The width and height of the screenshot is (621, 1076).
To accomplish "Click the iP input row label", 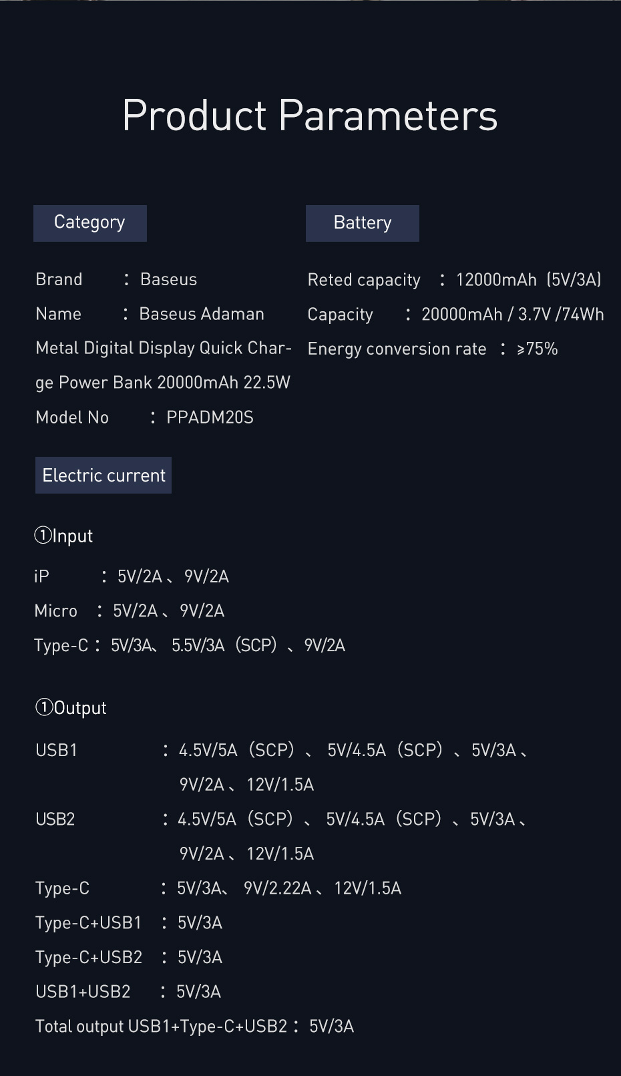I will tap(41, 576).
